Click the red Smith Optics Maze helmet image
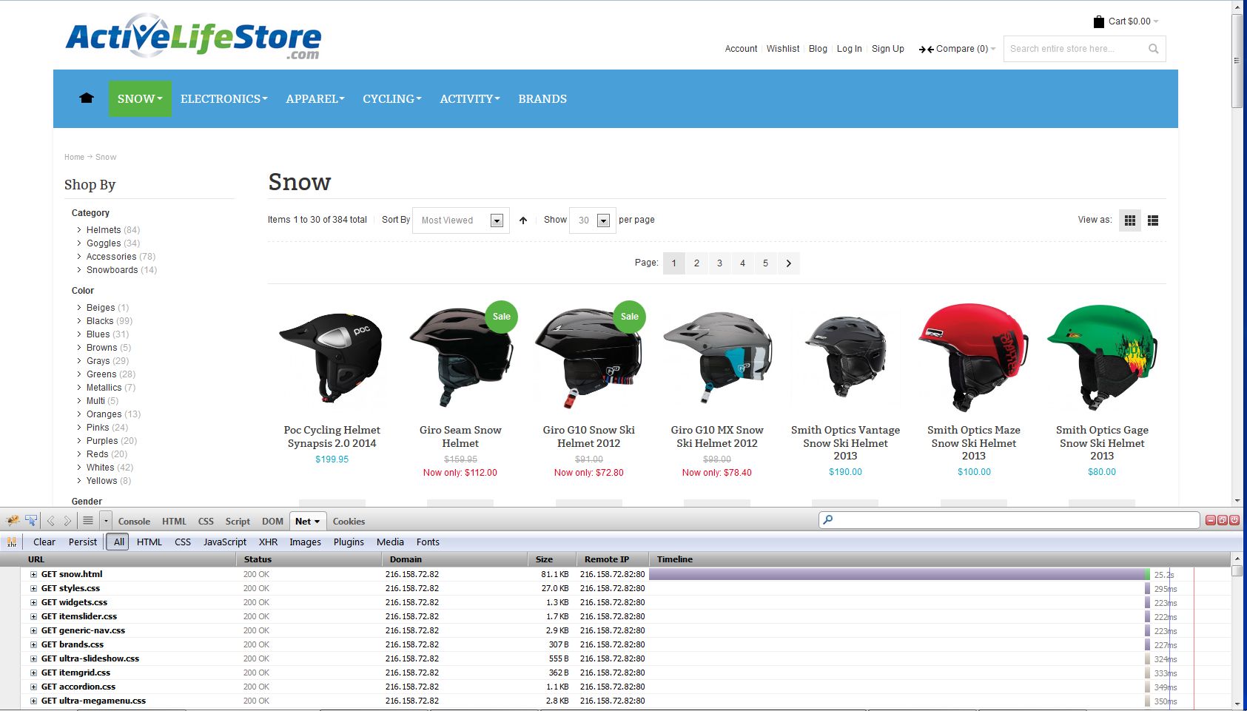The height and width of the screenshot is (711, 1247). (974, 357)
